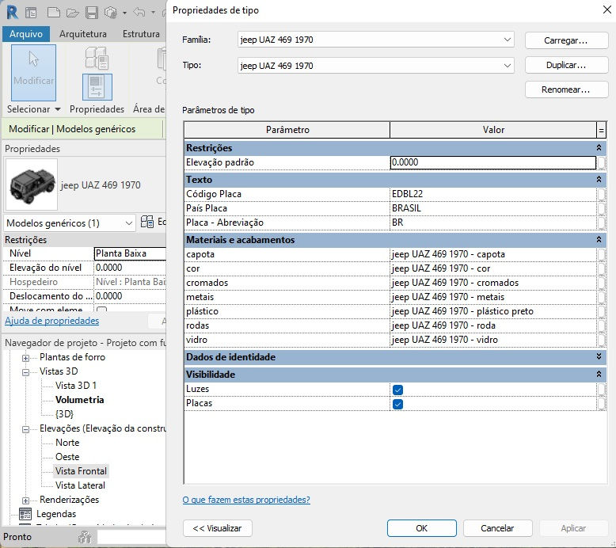Click the vidro material value cell
The height and width of the screenshot is (548, 616).
tap(493, 340)
